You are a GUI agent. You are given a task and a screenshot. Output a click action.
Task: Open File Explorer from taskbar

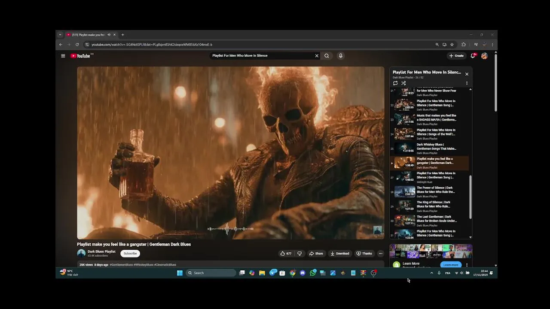coord(262,273)
